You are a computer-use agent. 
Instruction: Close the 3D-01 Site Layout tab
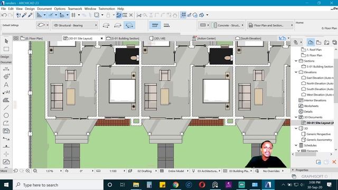pyautogui.click(x=102, y=39)
